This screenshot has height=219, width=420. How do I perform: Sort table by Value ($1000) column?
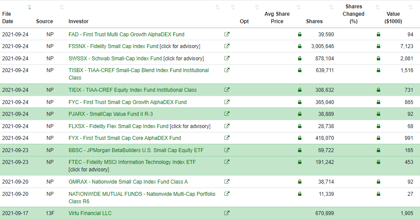[x=411, y=7]
